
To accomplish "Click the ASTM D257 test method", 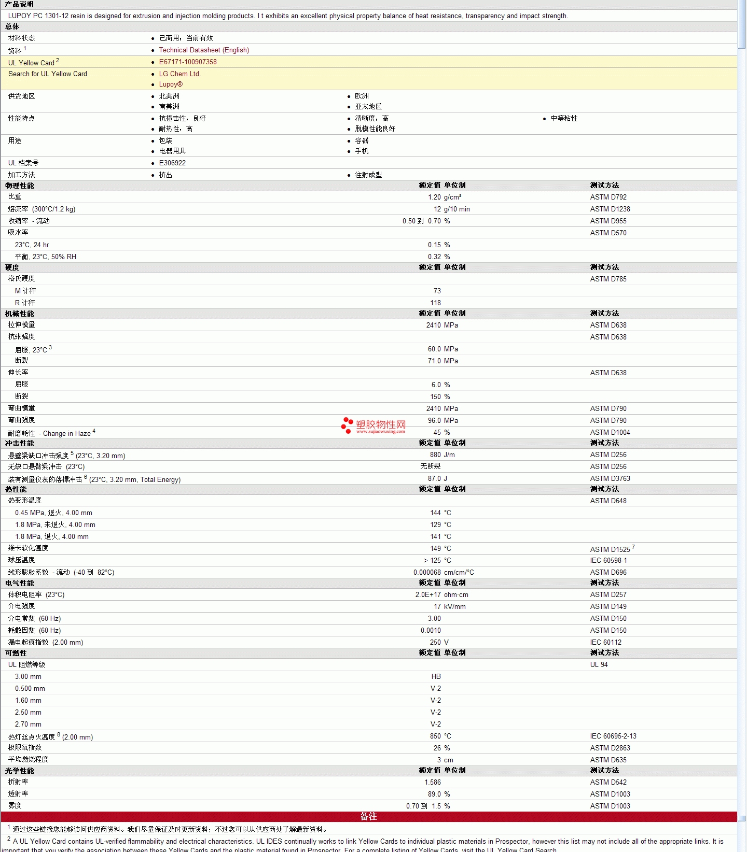I will (x=608, y=595).
